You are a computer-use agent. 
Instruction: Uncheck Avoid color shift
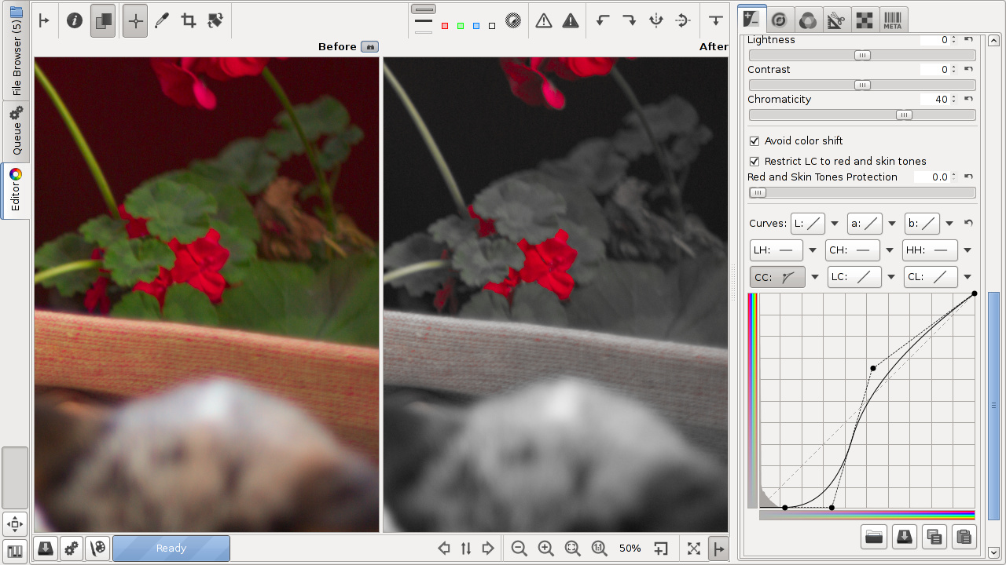click(x=754, y=141)
